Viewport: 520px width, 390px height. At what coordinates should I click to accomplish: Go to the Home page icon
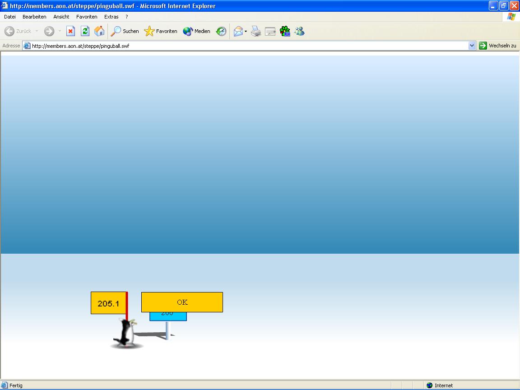click(99, 31)
